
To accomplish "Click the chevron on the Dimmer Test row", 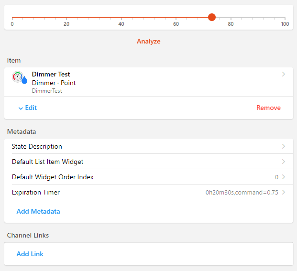I will (284, 74).
